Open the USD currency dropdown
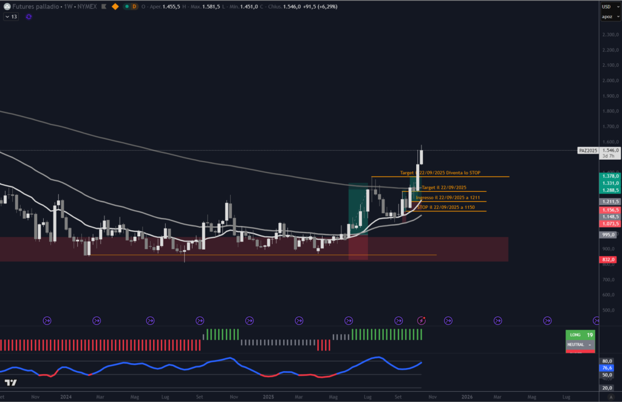 coord(606,6)
